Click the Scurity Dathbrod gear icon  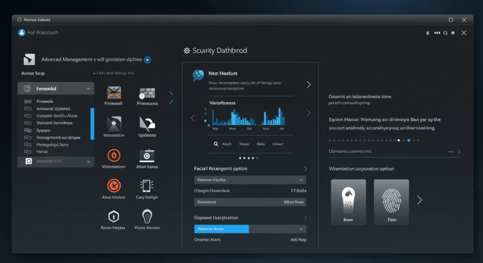(186, 50)
